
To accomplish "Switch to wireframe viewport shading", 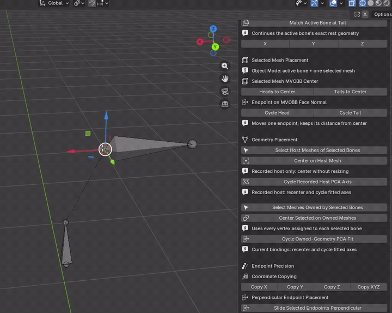I will click(x=363, y=3).
